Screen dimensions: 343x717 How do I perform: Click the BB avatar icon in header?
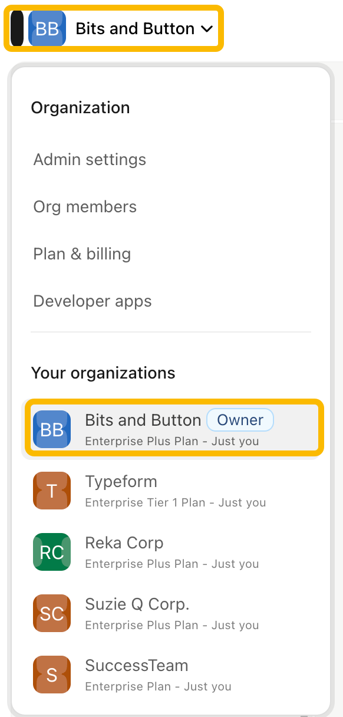[x=47, y=28]
